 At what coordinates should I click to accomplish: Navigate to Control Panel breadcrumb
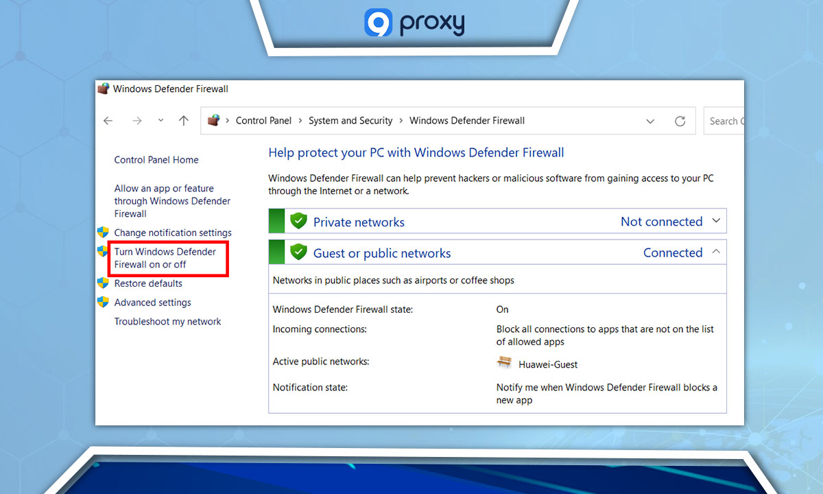[x=263, y=120]
